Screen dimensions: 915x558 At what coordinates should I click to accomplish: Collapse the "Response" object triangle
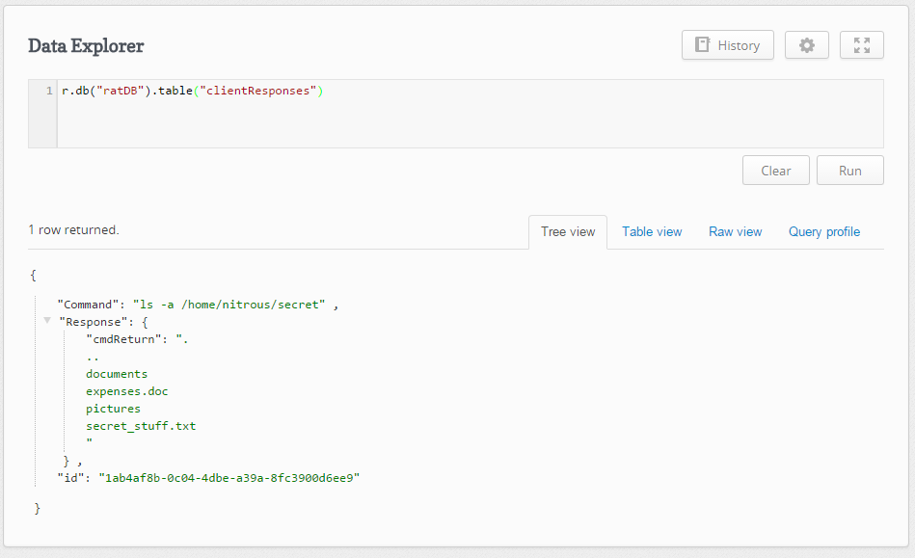pyautogui.click(x=47, y=321)
